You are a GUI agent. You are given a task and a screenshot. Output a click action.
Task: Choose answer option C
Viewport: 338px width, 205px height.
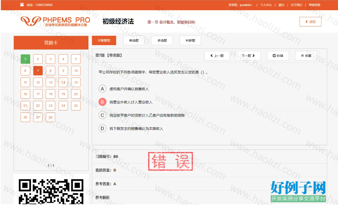102,115
